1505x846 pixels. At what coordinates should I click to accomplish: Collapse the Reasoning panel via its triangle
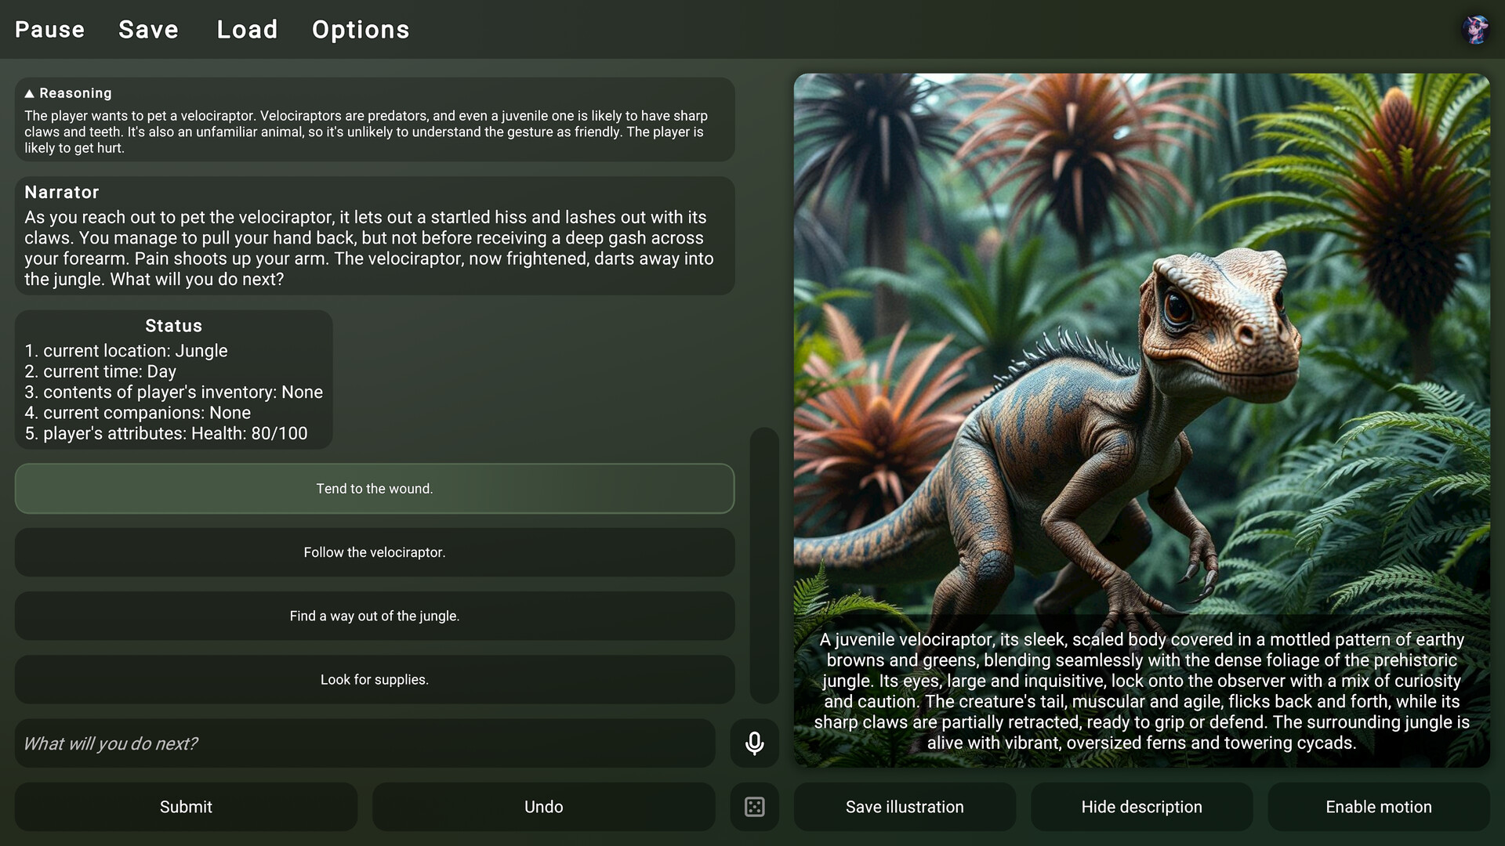(x=29, y=92)
